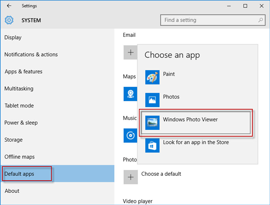Open Display settings
This screenshot has height=205, width=270.
(x=13, y=37)
